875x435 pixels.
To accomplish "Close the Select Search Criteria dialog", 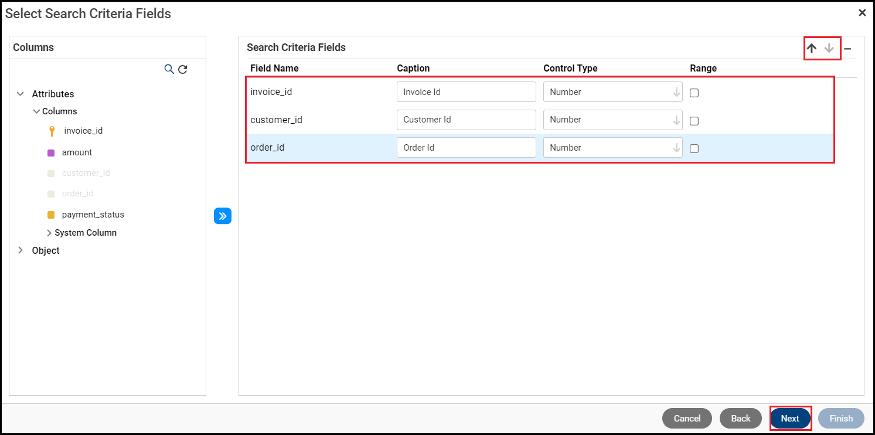I will click(x=862, y=13).
